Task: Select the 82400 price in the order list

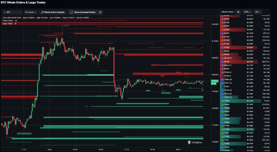Action: [x=227, y=19]
